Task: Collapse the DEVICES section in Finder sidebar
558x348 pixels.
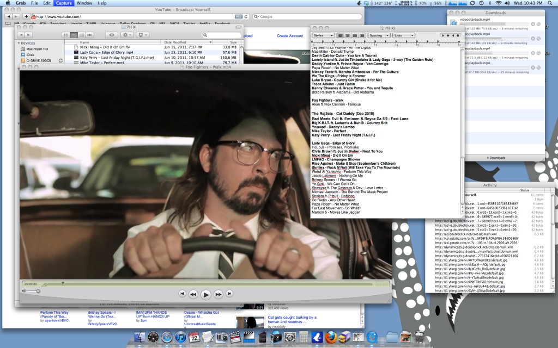Action: pyautogui.click(x=19, y=43)
